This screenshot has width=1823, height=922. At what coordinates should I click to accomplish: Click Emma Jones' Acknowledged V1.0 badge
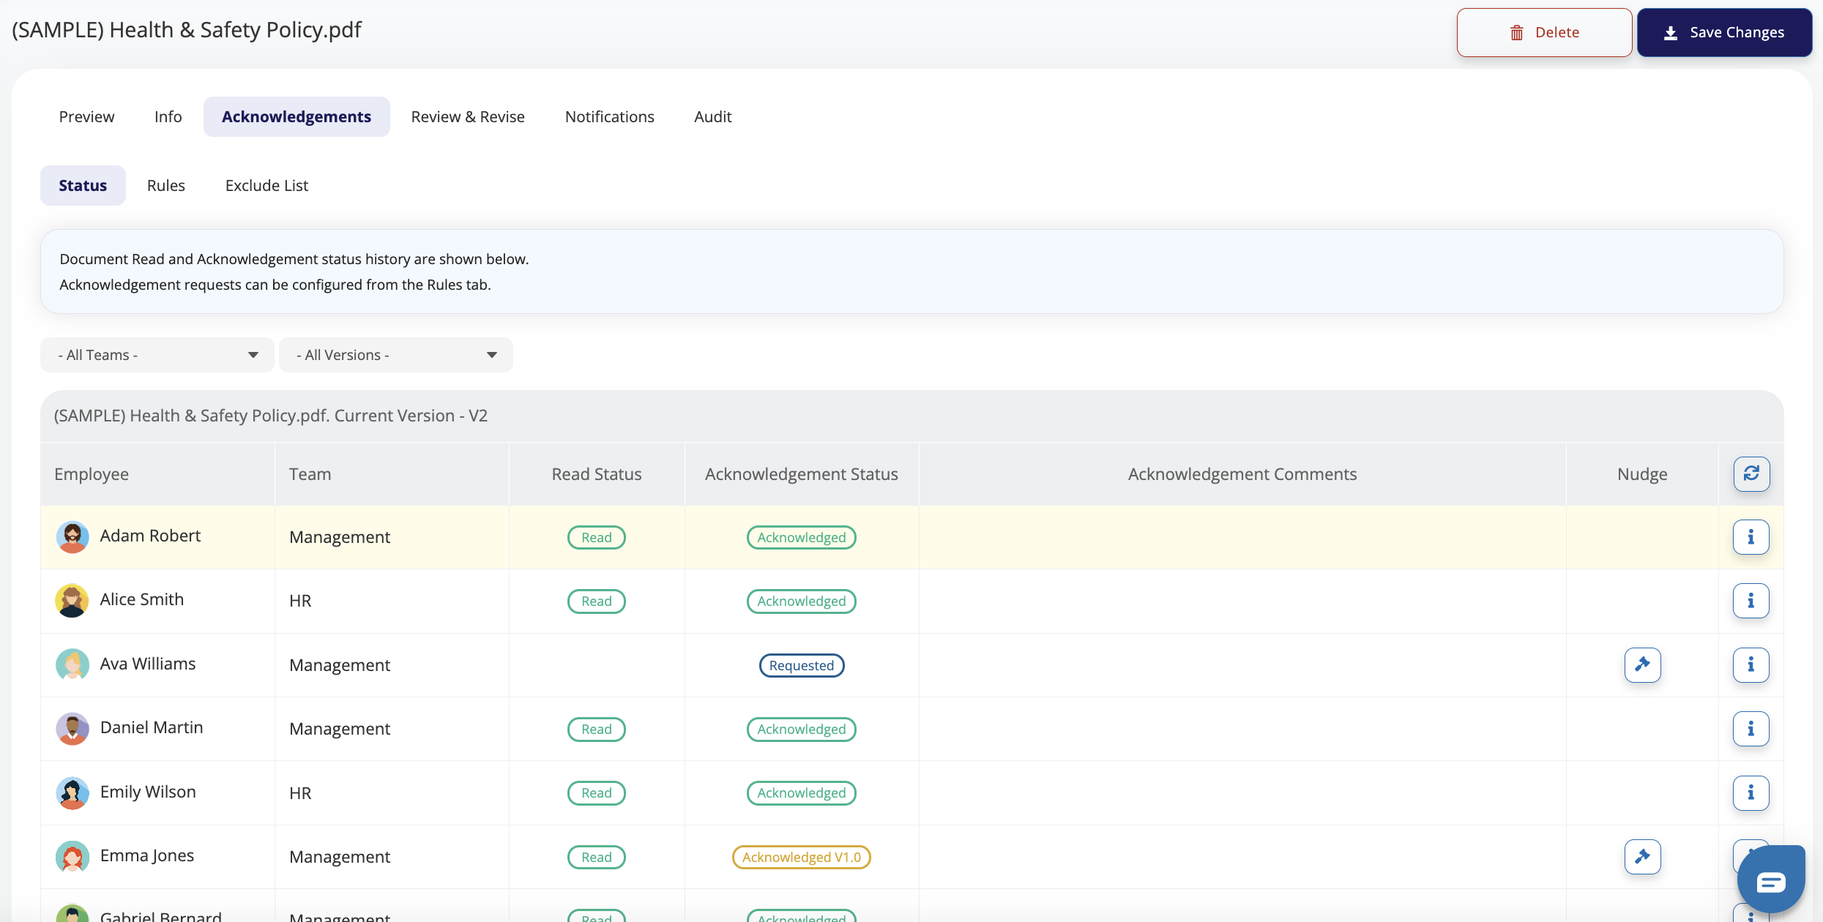tap(801, 857)
